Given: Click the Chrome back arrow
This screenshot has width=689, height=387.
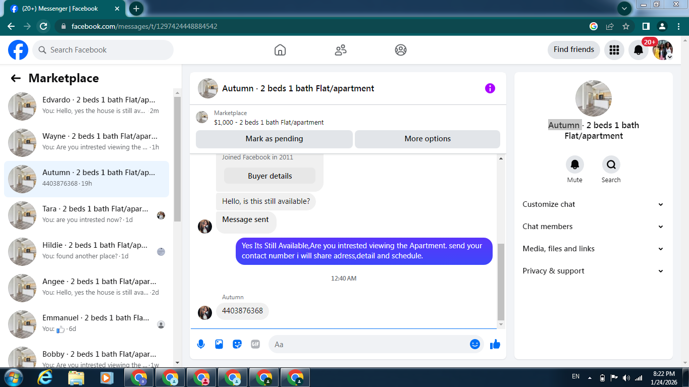Looking at the screenshot, I should coord(11,26).
